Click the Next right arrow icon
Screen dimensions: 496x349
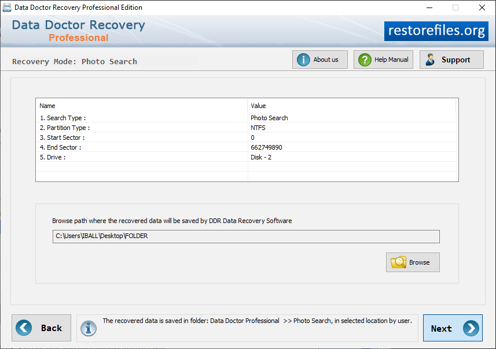(471, 328)
